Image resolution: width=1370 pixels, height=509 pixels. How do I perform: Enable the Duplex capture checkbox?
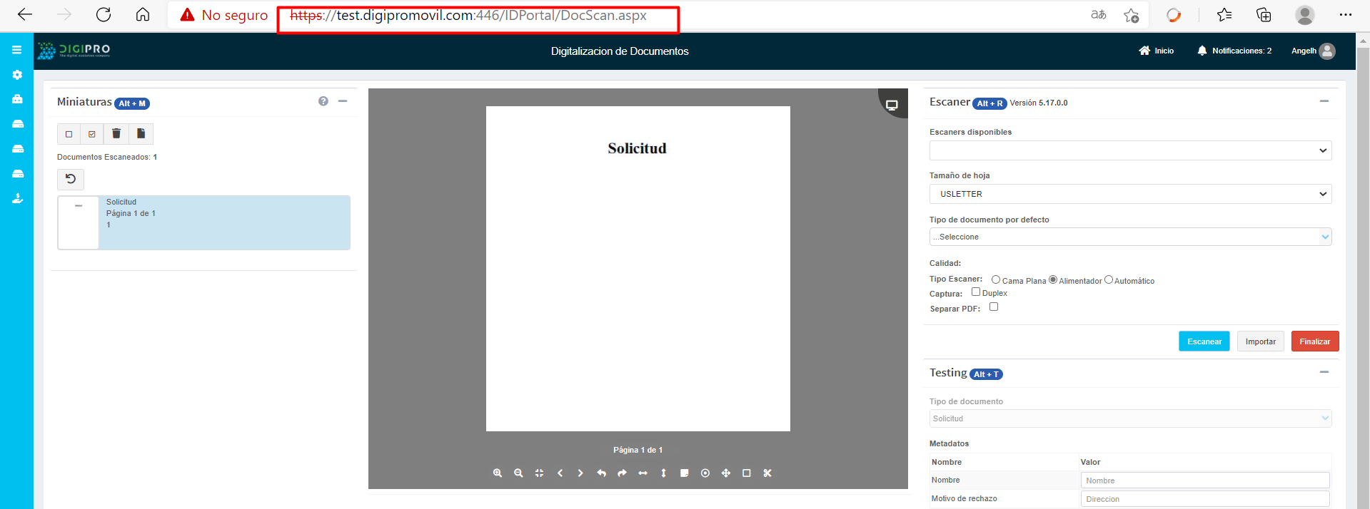(x=976, y=292)
